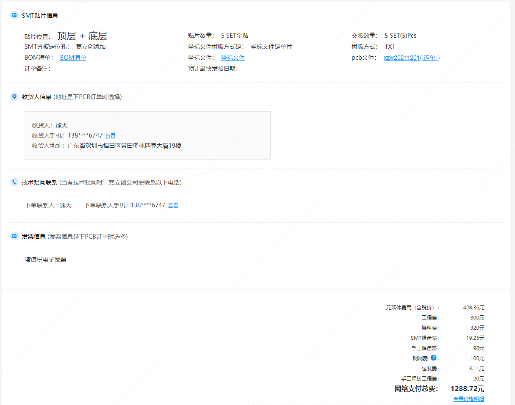Open the xzw20211201 pcb file link

[412, 58]
